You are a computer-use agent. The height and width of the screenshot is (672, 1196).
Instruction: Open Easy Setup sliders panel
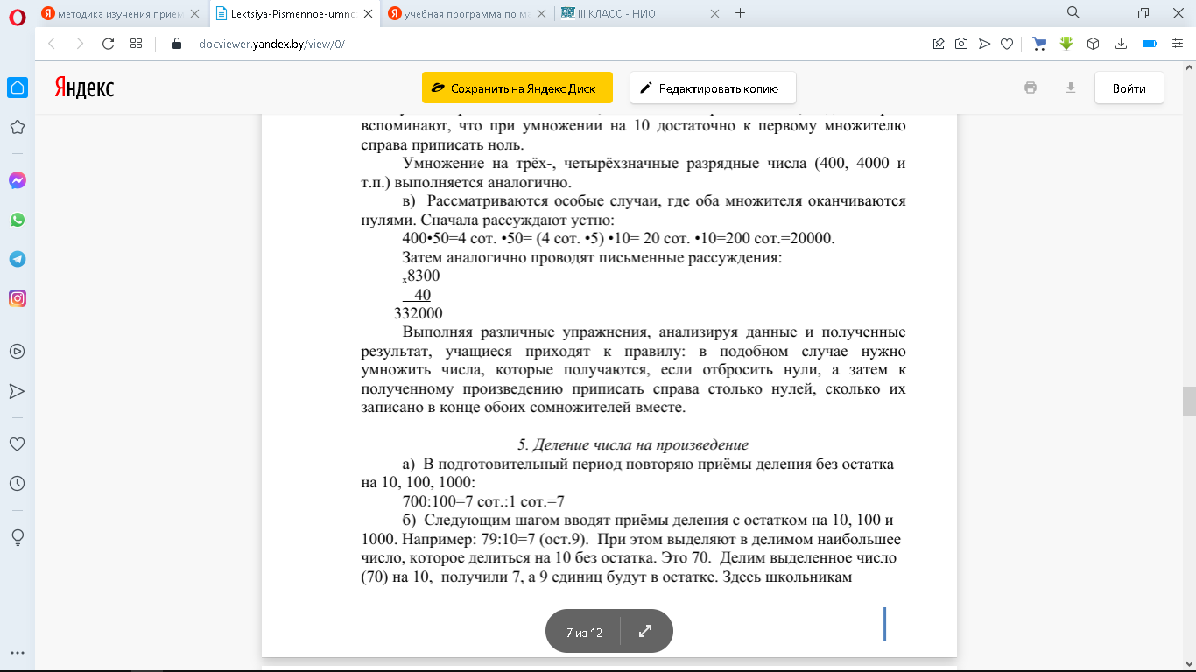pos(1177,44)
